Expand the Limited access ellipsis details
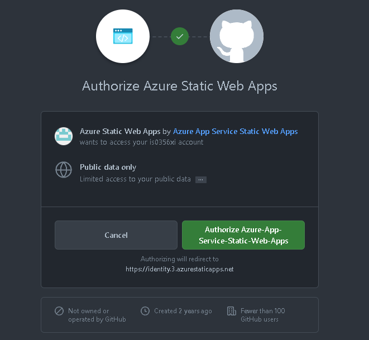The height and width of the screenshot is (340, 369). (x=201, y=180)
